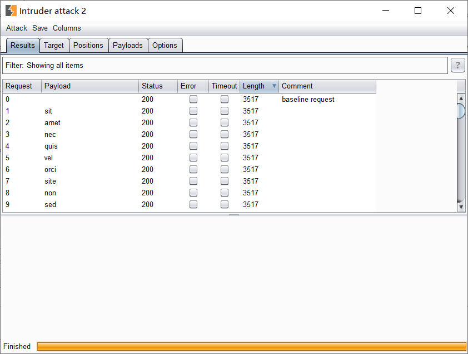Toggle Timeout checkbox for site payload row
Image resolution: width=468 pixels, height=354 pixels.
coord(225,181)
